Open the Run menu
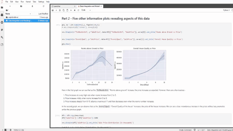This screenshot has height=131, width=233. [x=22, y=2]
